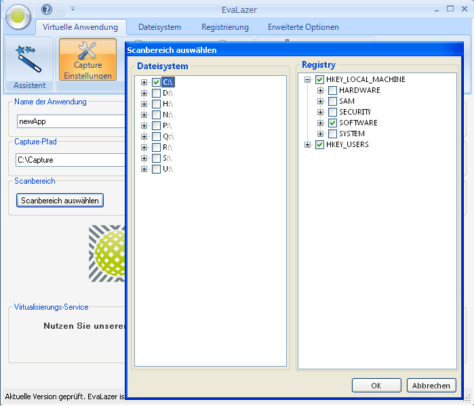Check the HARDWARE registry key checkbox
Viewport: 474px width, 406px height.
point(332,90)
